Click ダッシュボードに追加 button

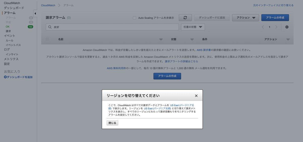pyautogui.click(x=212, y=18)
